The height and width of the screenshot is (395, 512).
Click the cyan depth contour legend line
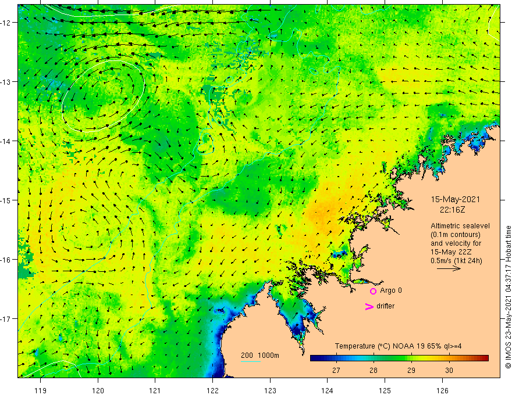tap(250, 361)
